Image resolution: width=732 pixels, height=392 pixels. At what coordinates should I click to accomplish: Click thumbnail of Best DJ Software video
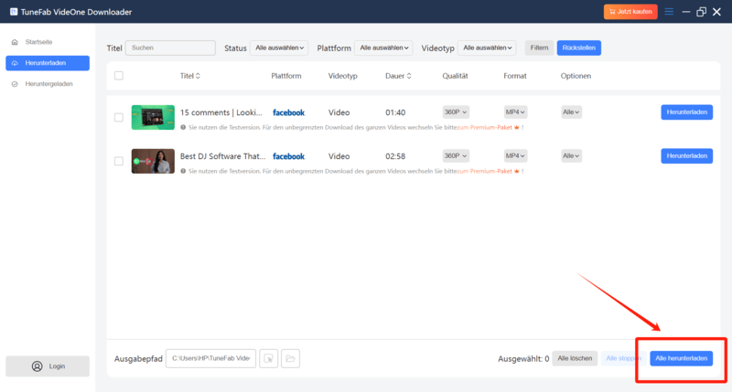tap(153, 161)
